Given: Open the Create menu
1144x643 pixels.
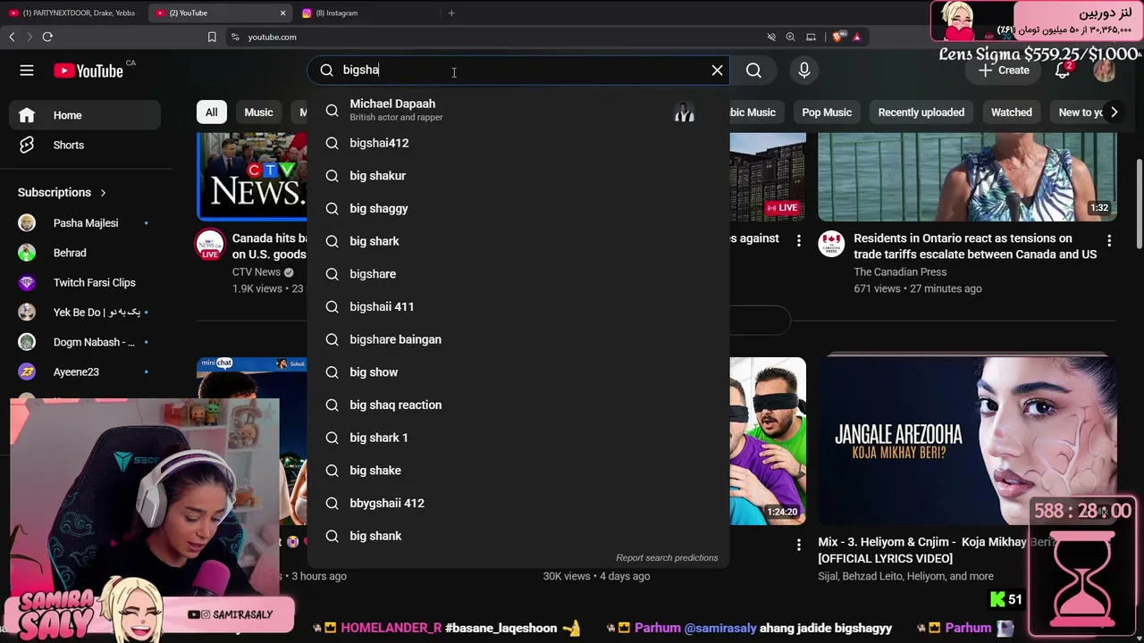Looking at the screenshot, I should point(1004,71).
